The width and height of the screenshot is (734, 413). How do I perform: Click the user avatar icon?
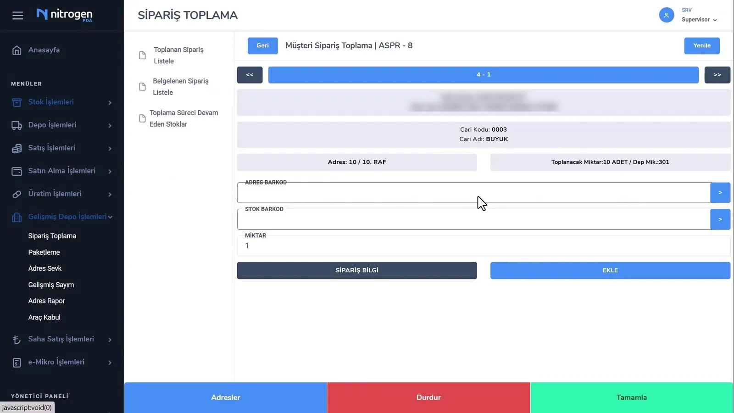(x=666, y=15)
